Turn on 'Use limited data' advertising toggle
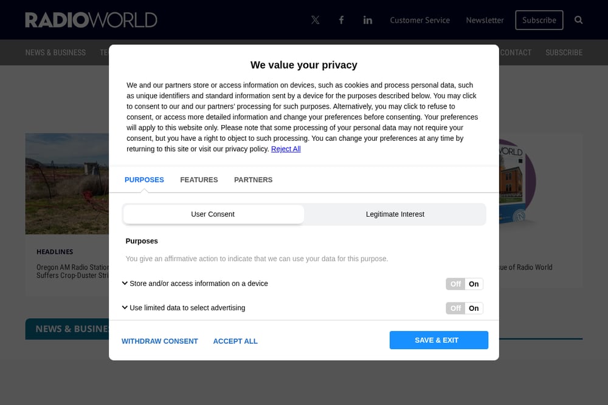608x405 pixels. tap(474, 308)
